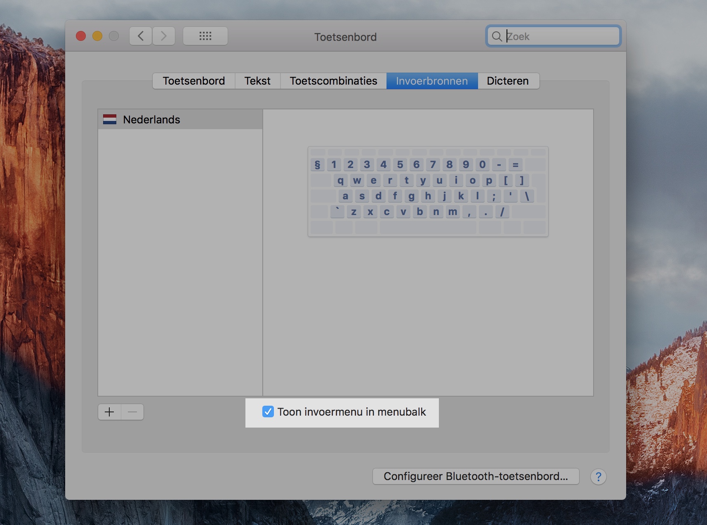Click the magnifying glass search icon

coord(497,36)
